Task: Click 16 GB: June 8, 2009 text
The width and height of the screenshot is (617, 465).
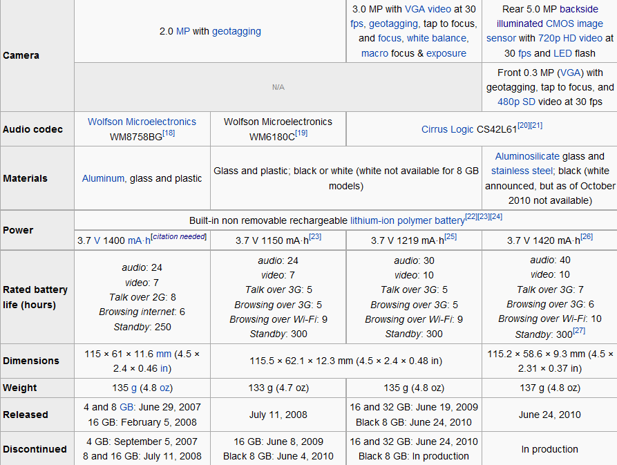Action: click(278, 442)
